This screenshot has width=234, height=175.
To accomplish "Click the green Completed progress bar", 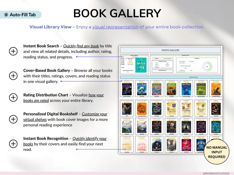I will [x=181, y=72].
